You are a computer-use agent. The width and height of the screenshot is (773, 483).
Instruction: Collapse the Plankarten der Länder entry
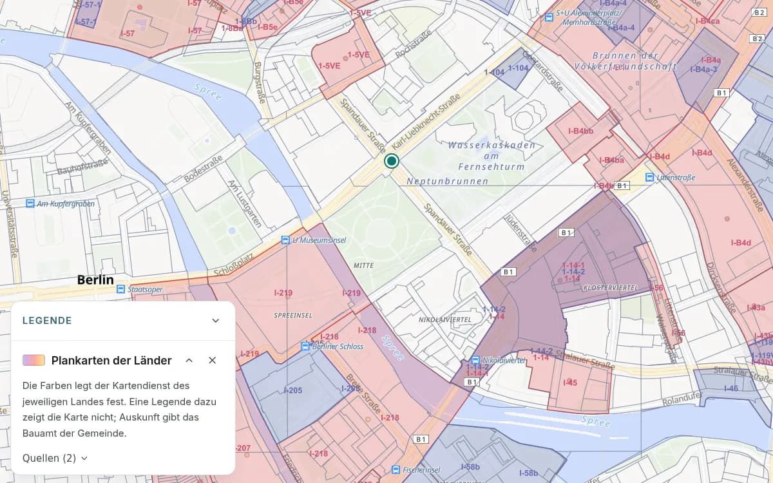click(x=189, y=360)
